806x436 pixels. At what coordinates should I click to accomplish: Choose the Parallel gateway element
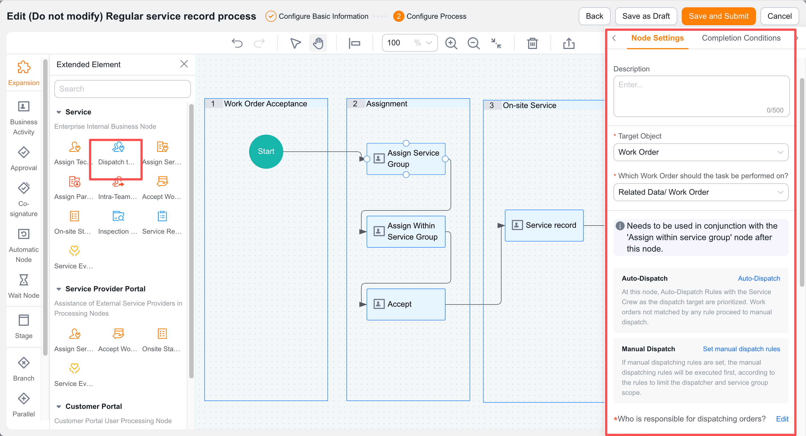tap(24, 405)
